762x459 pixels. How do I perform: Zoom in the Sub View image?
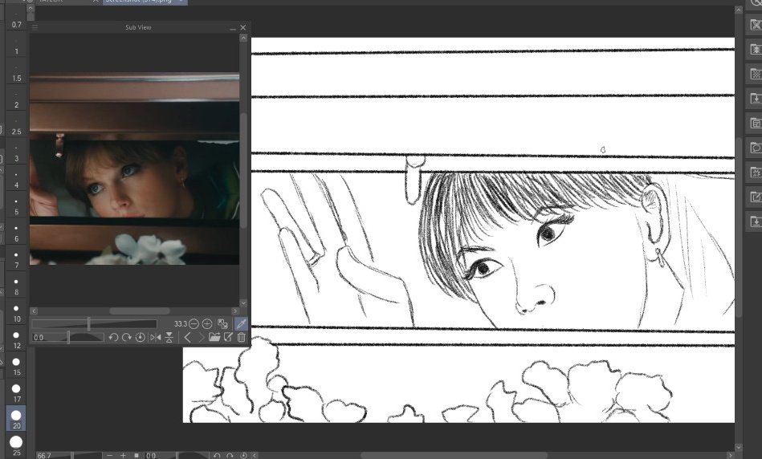coord(207,324)
